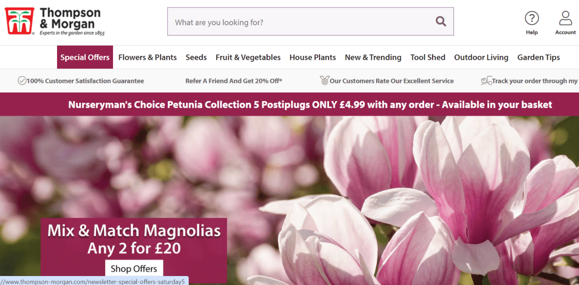
Task: Click the checkmark icon beside Satisfaction Guarantee
Action: tap(22, 80)
